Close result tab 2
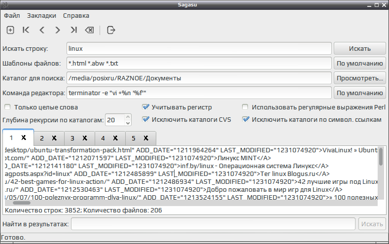 [54, 138]
